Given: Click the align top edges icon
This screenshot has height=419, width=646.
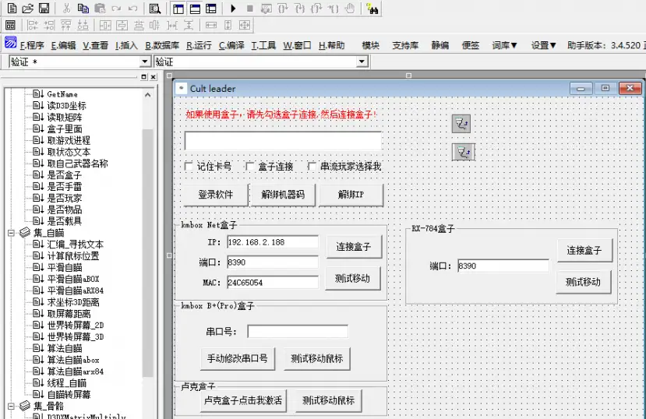Looking at the screenshot, I should coord(66,25).
